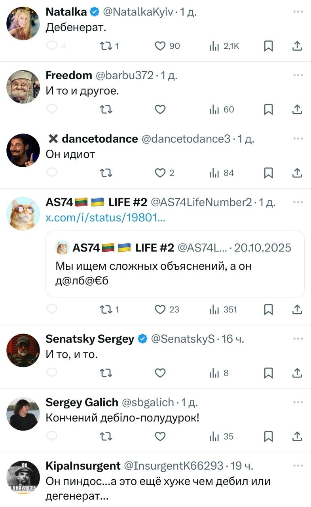
Task: Open KipaInsurgent's profile picture
Action: point(23,477)
